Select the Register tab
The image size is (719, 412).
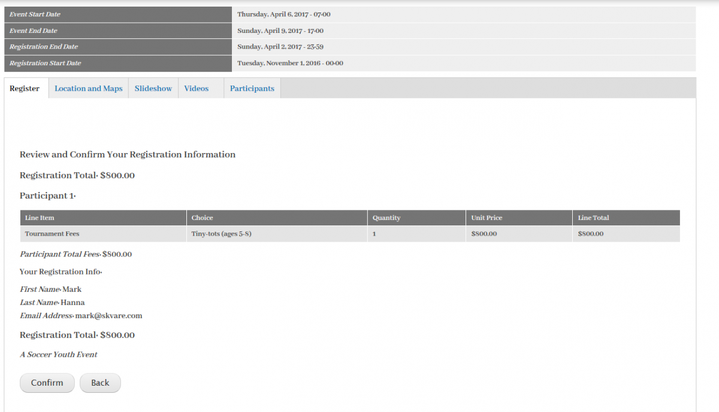coord(25,88)
